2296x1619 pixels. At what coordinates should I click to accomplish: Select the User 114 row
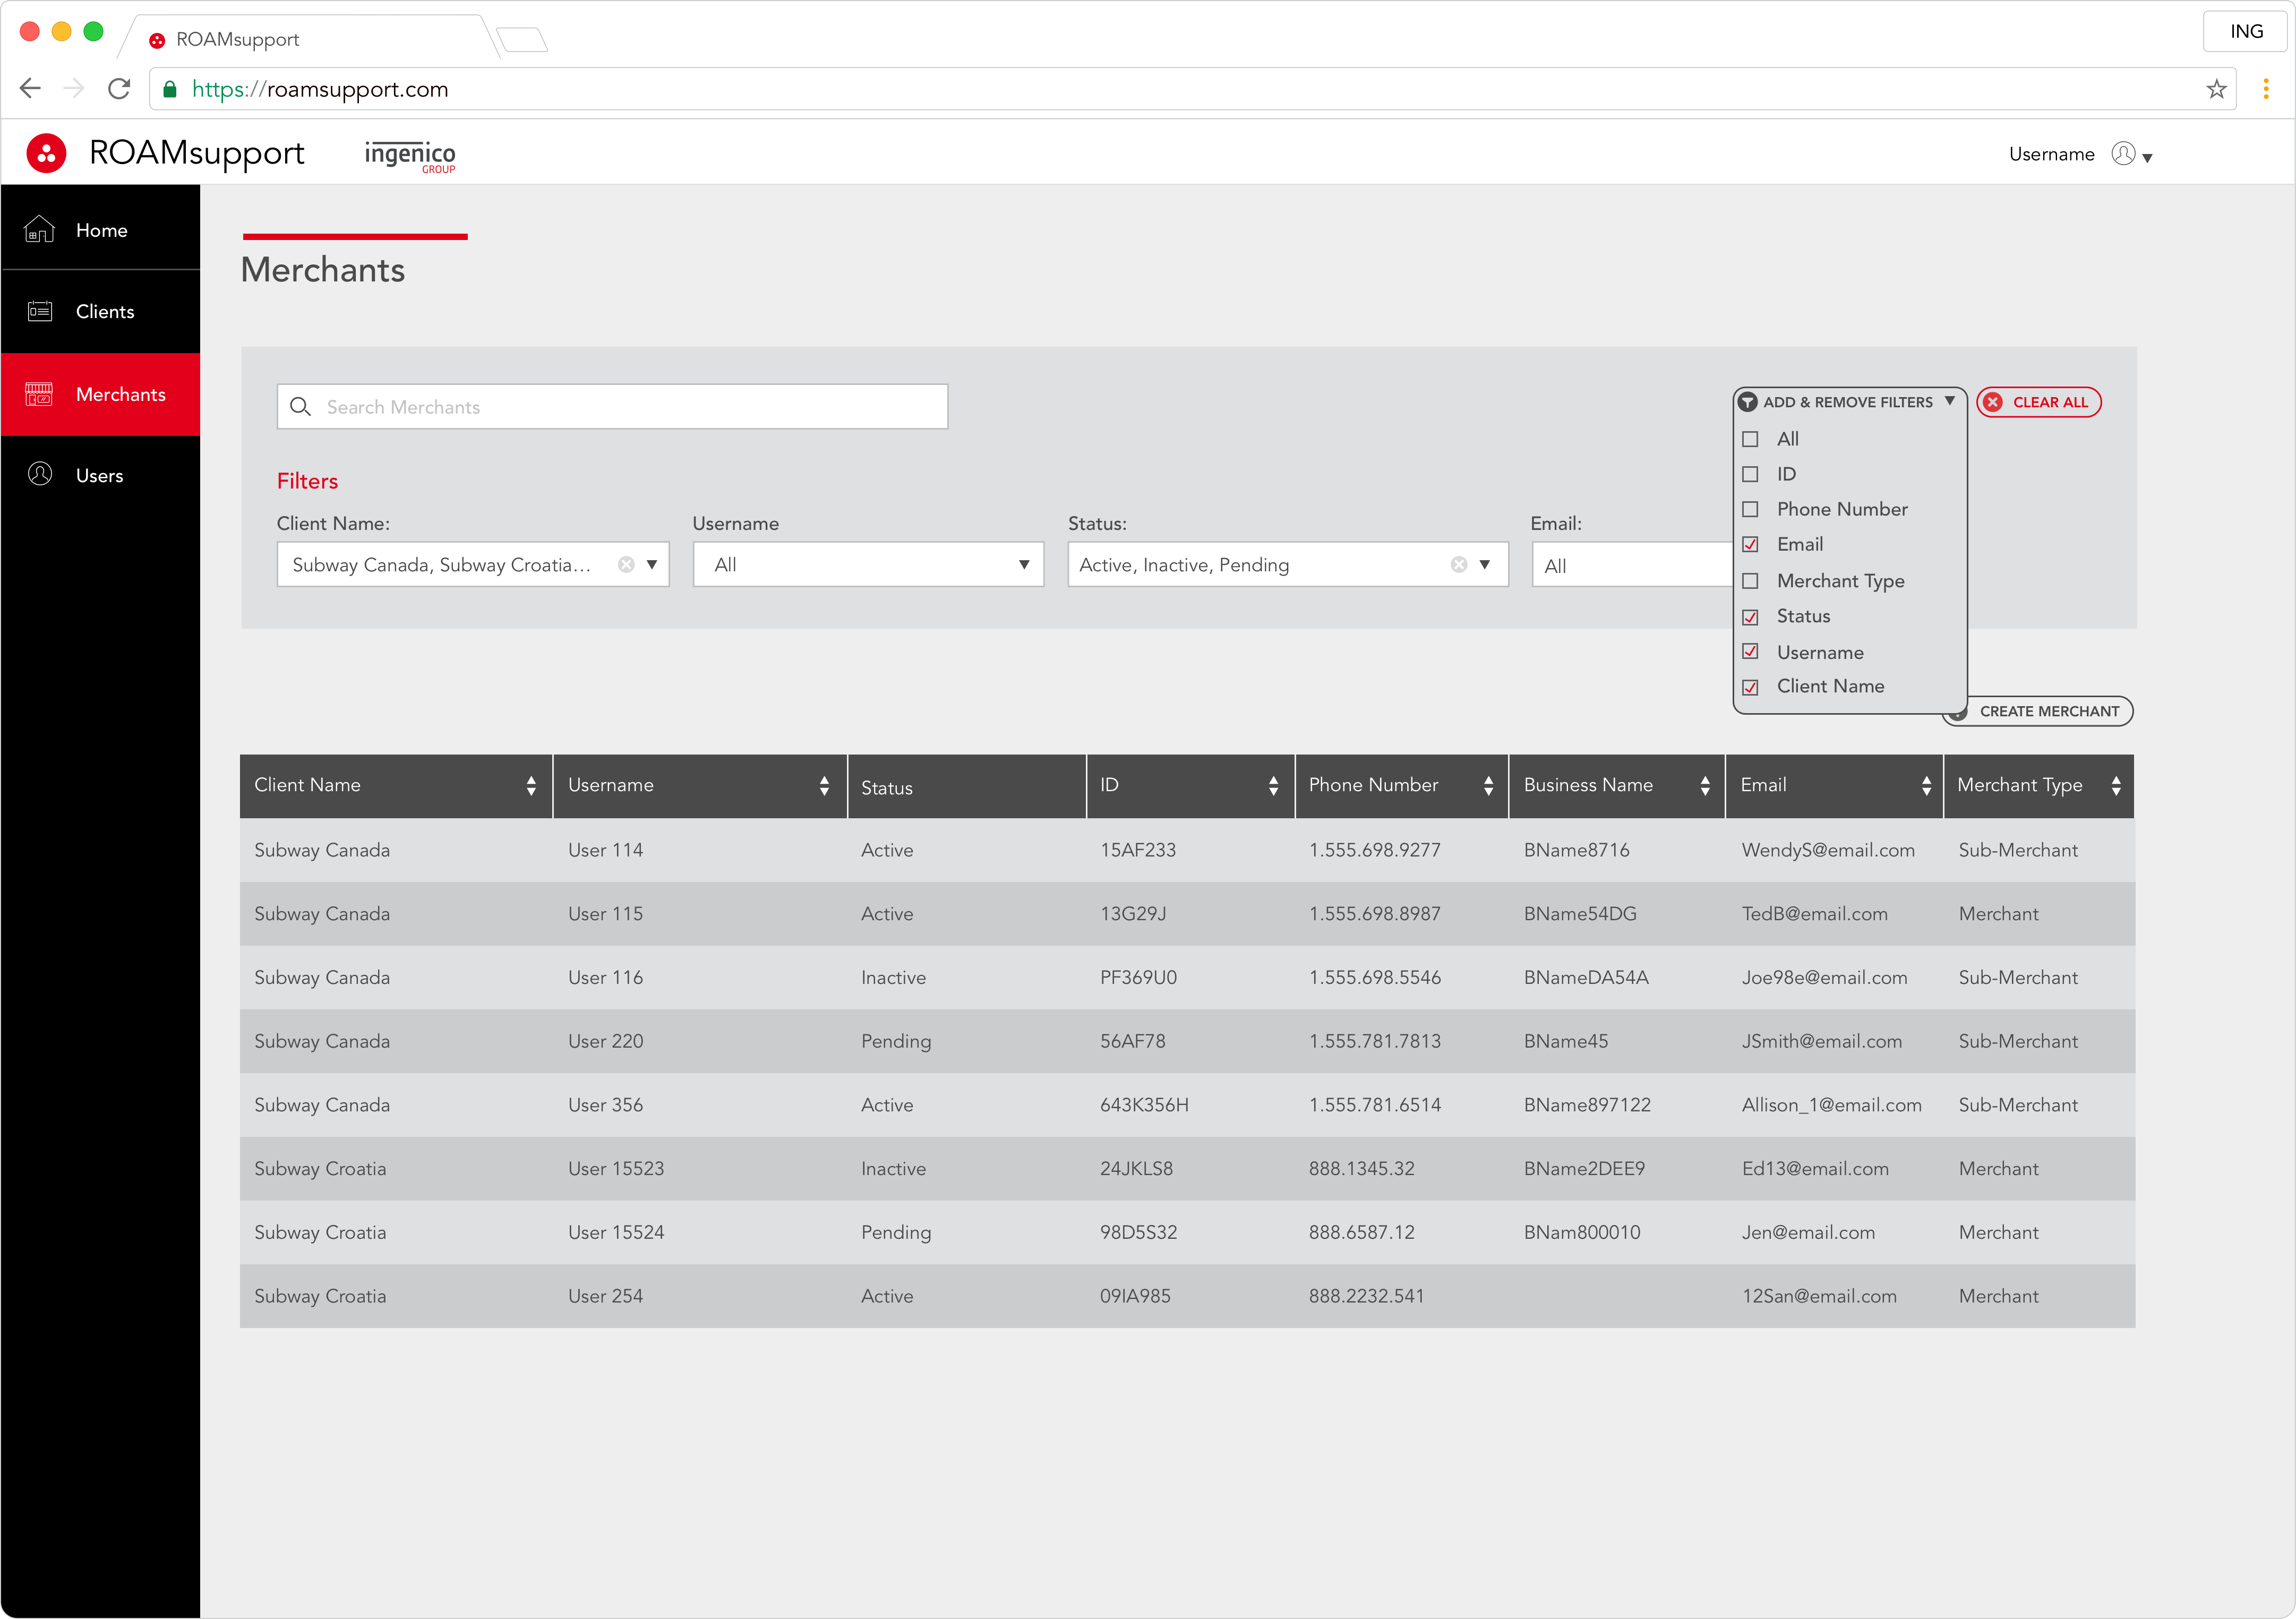tap(1187, 850)
